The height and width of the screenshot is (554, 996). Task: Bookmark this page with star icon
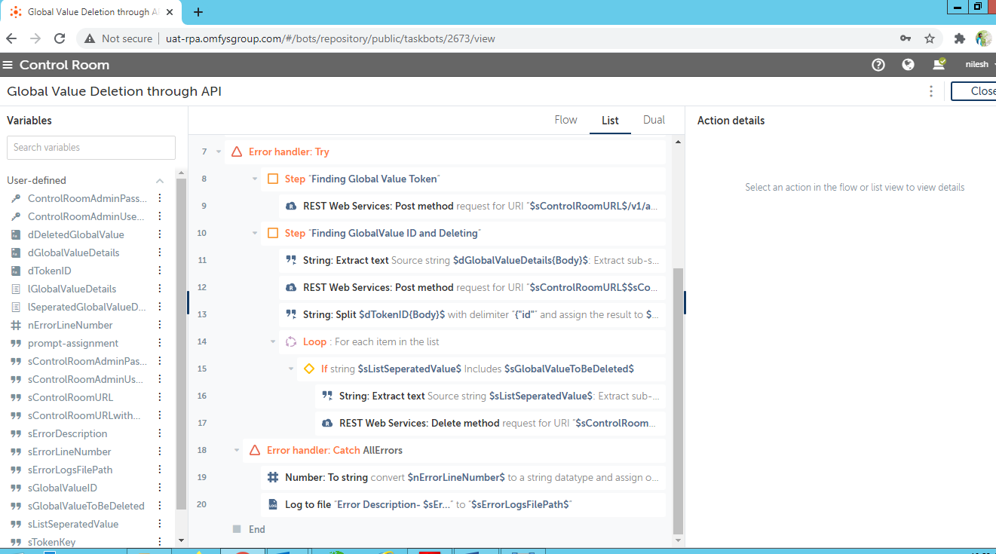point(930,38)
